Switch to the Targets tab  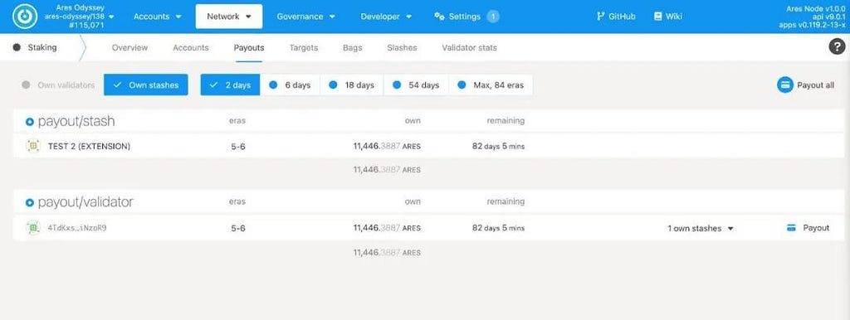point(304,47)
